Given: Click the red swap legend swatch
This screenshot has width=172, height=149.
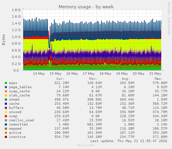Looking at the screenshot, I should [6, 116].
